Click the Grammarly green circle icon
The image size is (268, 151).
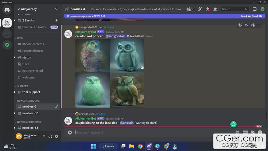click(233, 124)
